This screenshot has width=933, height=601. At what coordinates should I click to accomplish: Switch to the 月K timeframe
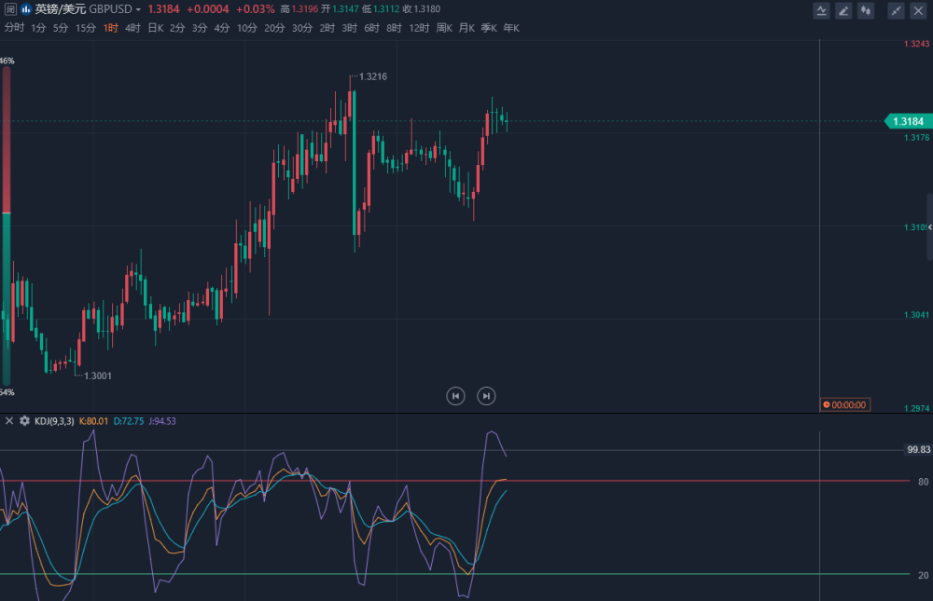click(467, 28)
